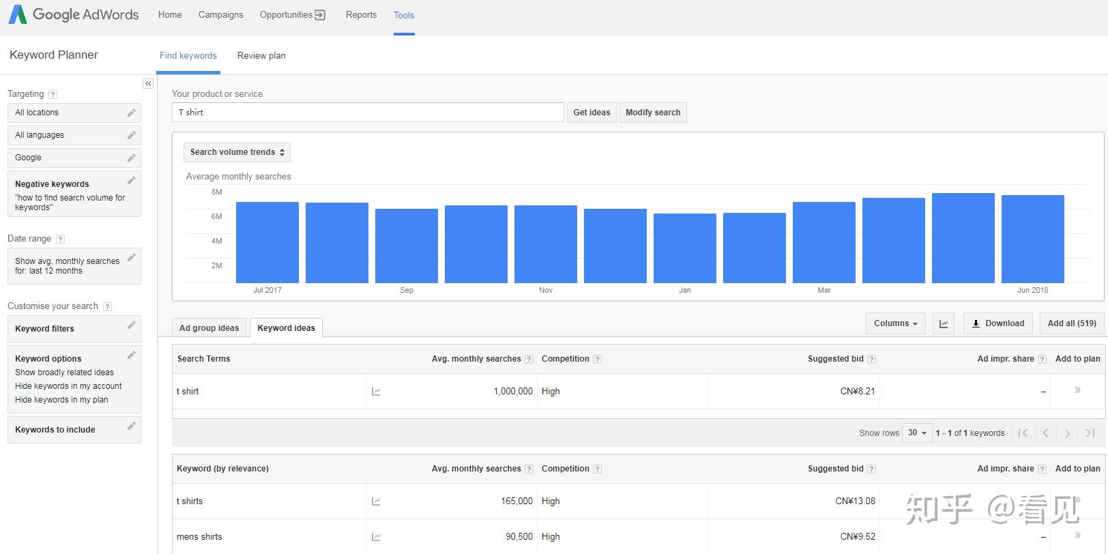
Task: Click mens shirts keyword text
Action: coord(199,537)
